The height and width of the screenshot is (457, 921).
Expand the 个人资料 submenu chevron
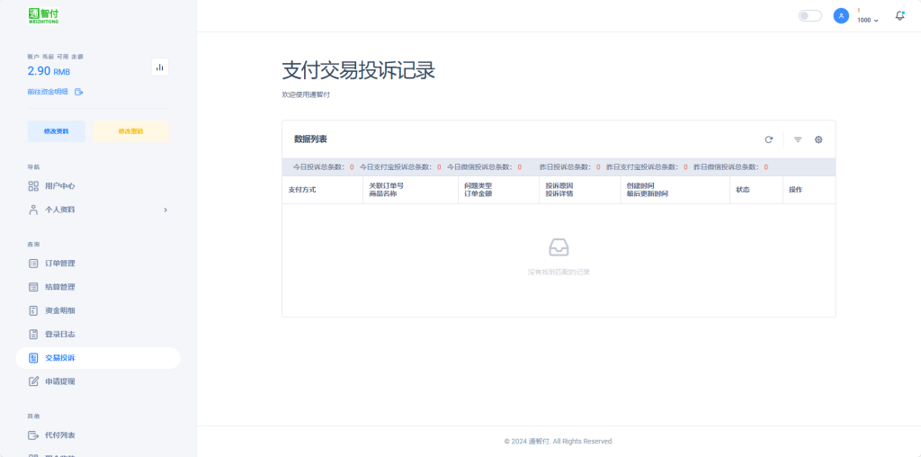(x=165, y=210)
